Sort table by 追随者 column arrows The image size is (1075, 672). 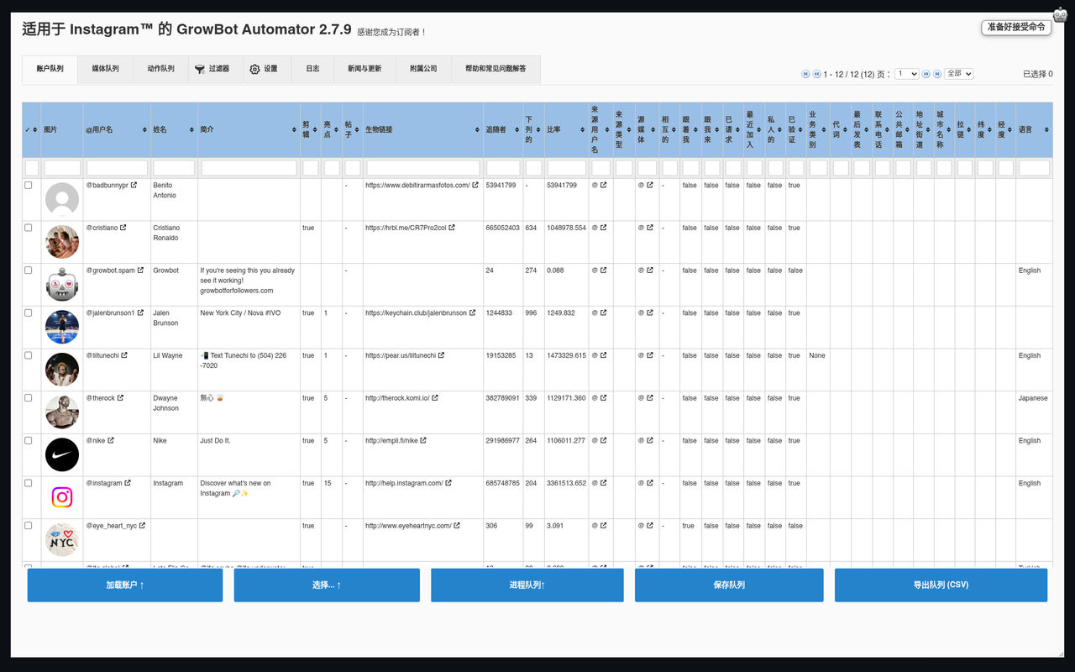(x=516, y=130)
